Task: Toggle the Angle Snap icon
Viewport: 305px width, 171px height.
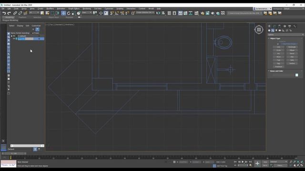Action: (117, 13)
